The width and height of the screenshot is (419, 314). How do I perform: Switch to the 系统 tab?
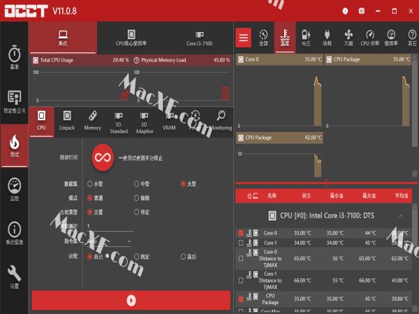[x=63, y=38]
